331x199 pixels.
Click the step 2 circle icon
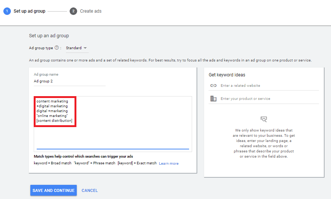point(73,11)
